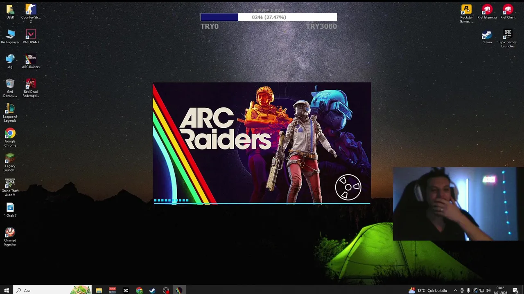Open Chained Together desktop shortcut
The image size is (524, 294).
pos(10,236)
